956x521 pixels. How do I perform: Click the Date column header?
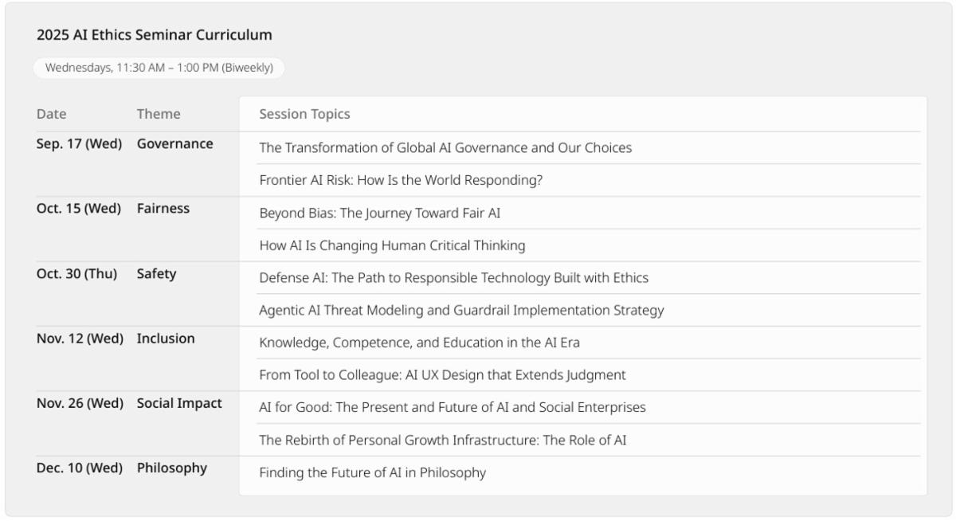[x=52, y=114]
